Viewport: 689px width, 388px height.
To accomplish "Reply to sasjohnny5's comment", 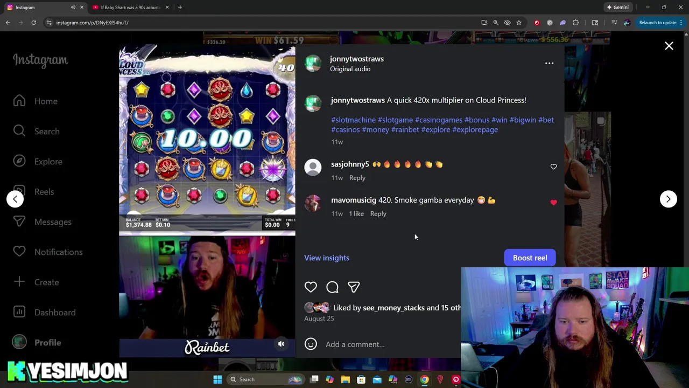I will click(357, 178).
